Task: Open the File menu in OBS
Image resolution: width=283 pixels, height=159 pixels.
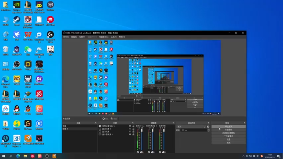Action: [x=66, y=37]
